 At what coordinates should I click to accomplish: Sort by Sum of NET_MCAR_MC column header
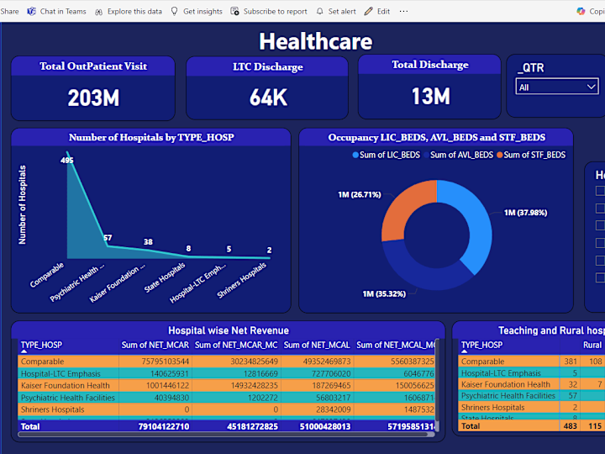(236, 345)
